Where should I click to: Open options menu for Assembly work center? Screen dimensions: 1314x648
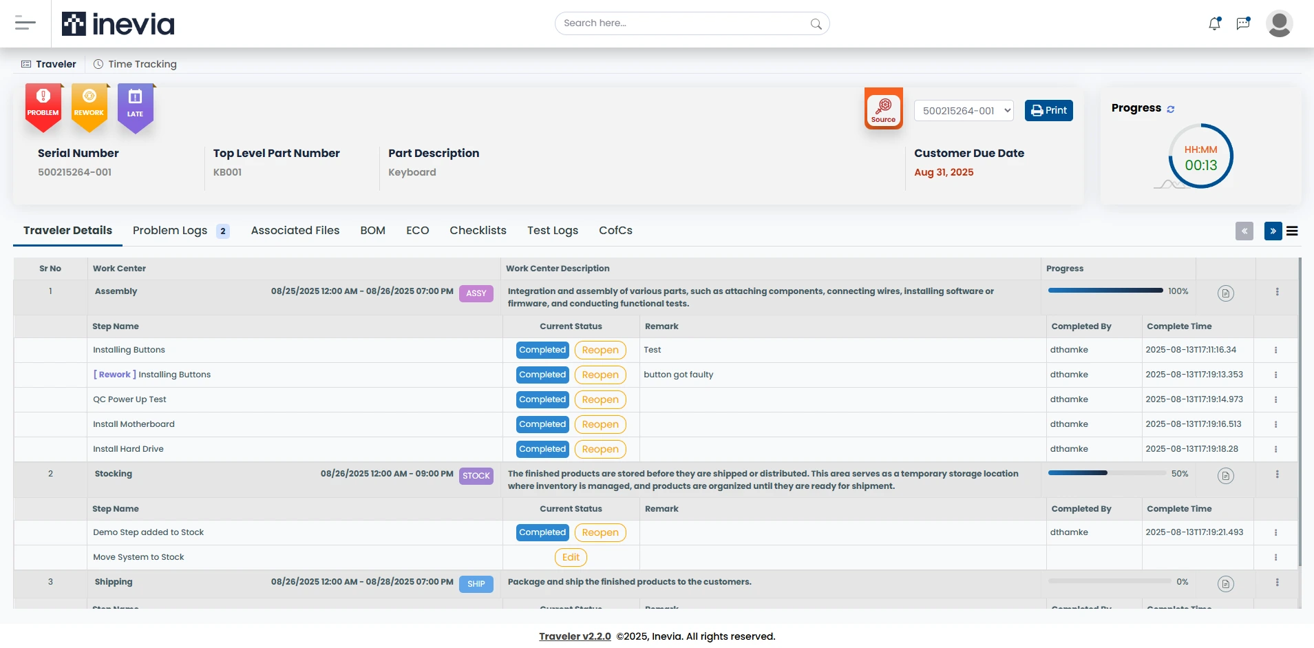tap(1277, 292)
